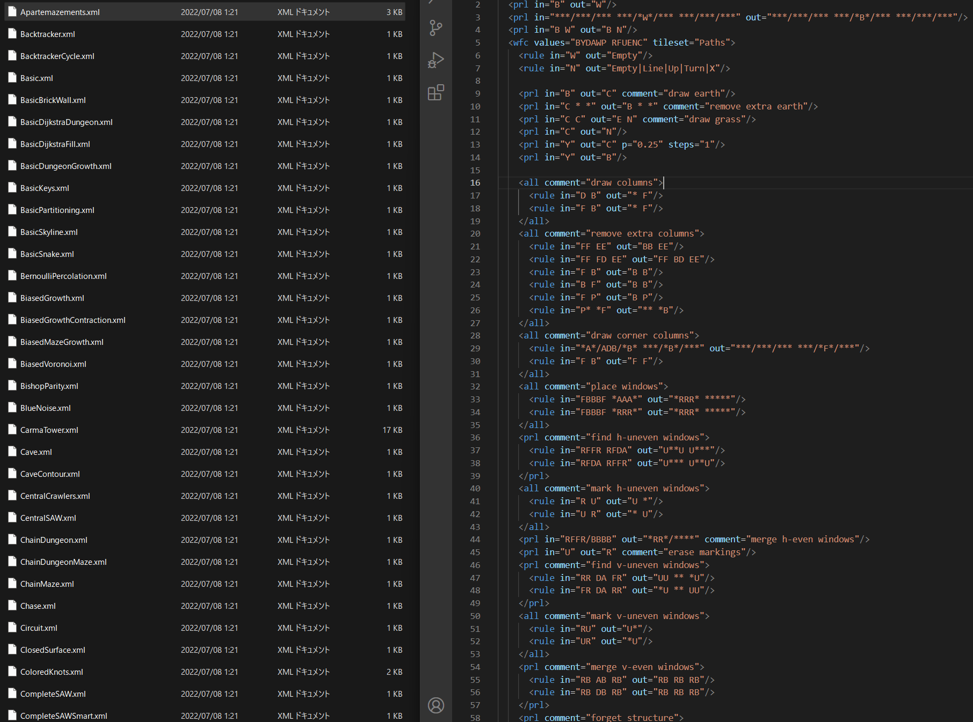Select the BishopParity.xml file
Image resolution: width=973 pixels, height=722 pixels.
(49, 386)
